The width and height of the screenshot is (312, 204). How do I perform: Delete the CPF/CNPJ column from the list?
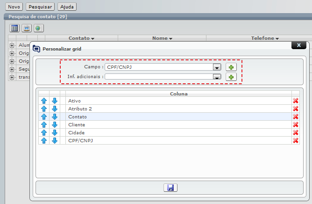(295, 141)
